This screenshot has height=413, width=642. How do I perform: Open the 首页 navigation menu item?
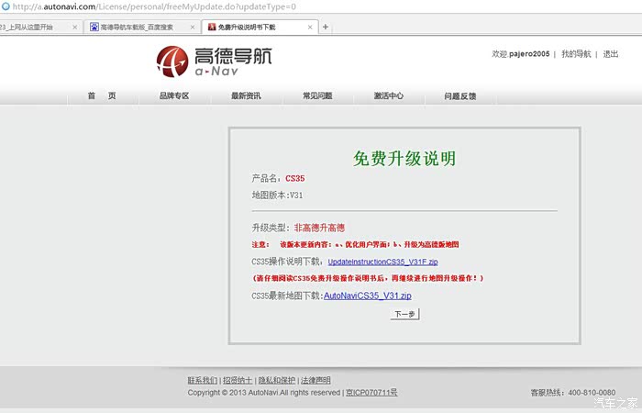coord(102,95)
